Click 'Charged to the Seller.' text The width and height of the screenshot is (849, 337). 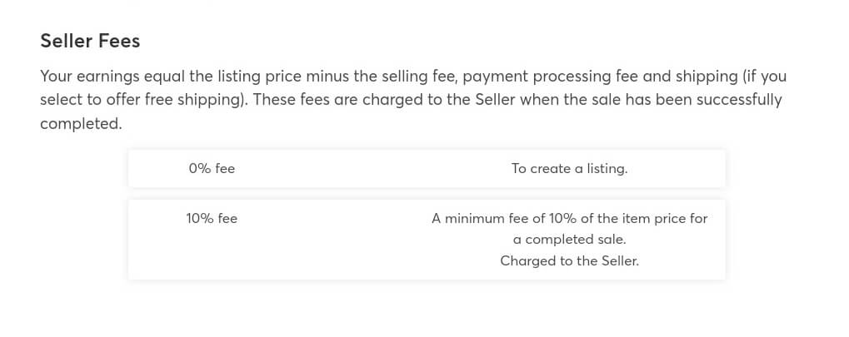click(x=570, y=260)
